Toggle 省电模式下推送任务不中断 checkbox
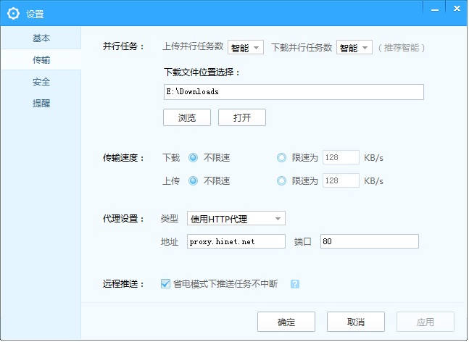This screenshot has width=469, height=342. click(x=165, y=284)
